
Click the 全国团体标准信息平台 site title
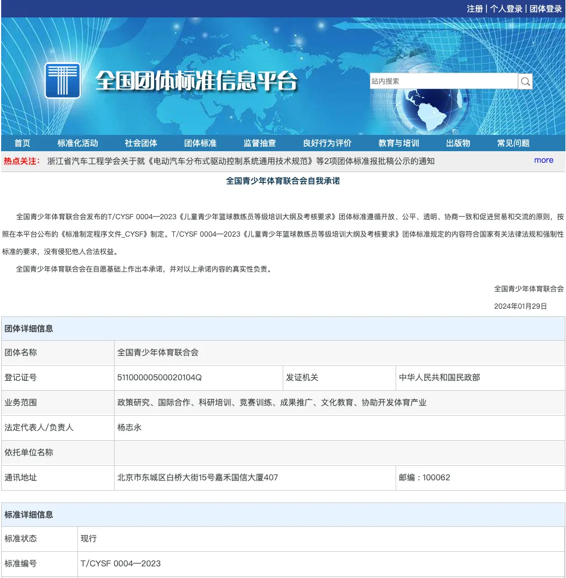[196, 81]
